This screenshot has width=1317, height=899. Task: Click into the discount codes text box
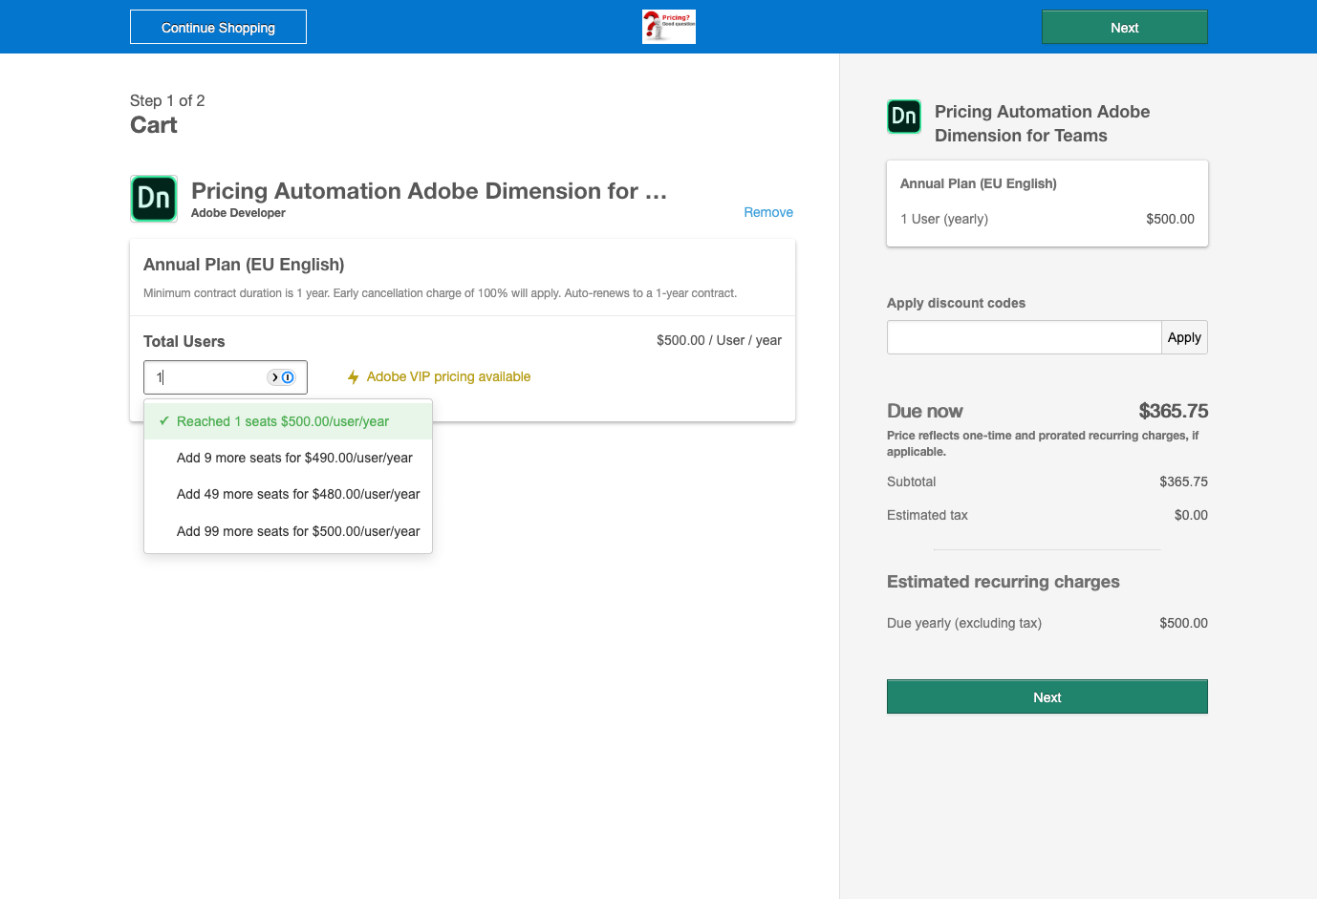tap(1023, 337)
